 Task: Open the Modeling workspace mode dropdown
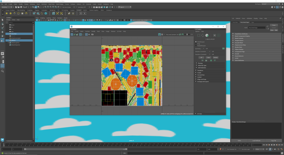coord(7,7)
